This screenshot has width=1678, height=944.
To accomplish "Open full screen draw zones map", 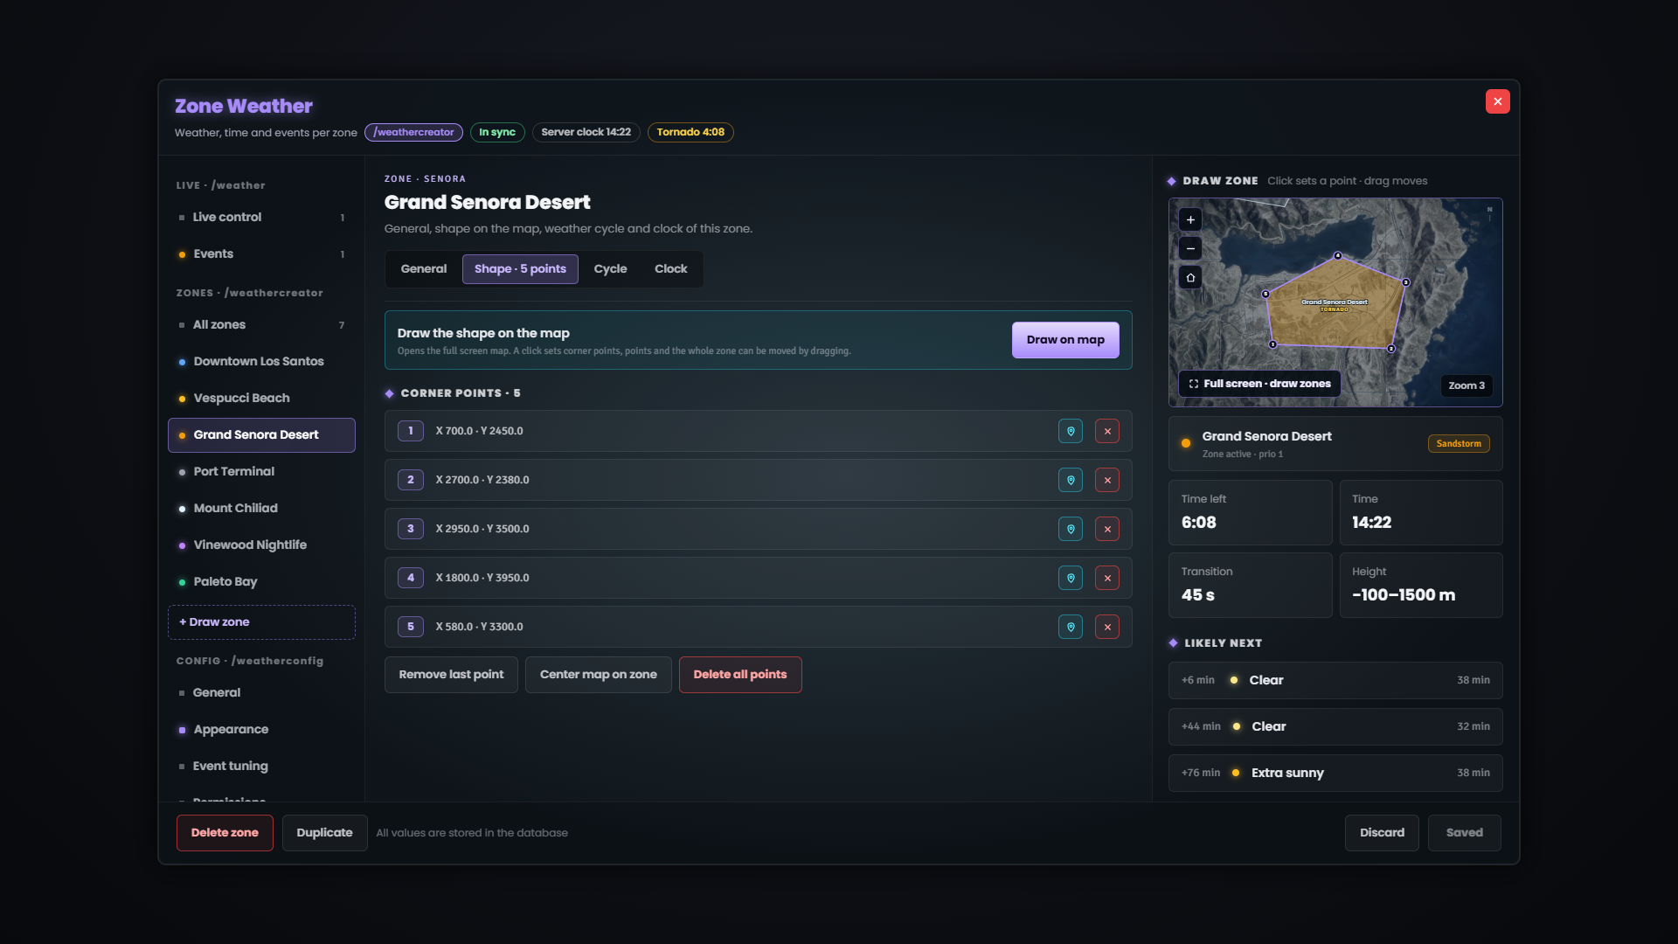I will pos(1259,384).
